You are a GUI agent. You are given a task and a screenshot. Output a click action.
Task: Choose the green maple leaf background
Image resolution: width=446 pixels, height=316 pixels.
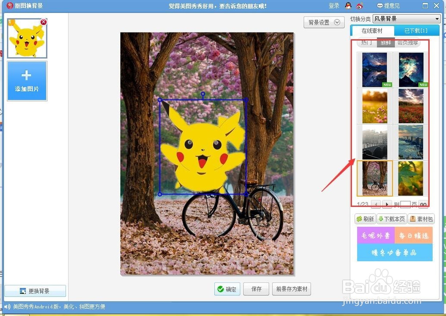411,178
